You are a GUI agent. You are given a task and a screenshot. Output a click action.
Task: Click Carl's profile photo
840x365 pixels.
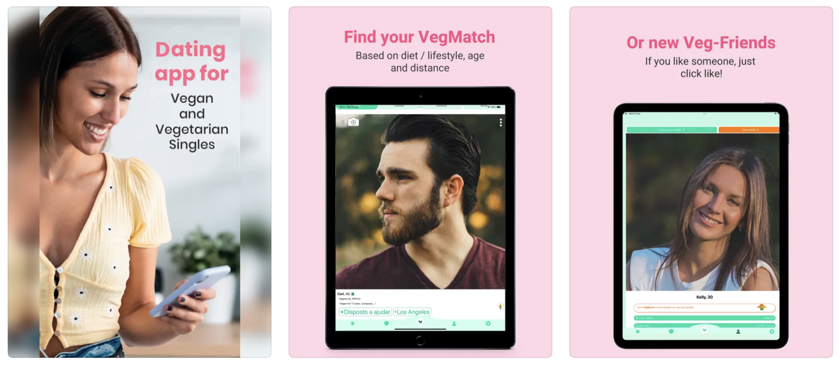(420, 201)
